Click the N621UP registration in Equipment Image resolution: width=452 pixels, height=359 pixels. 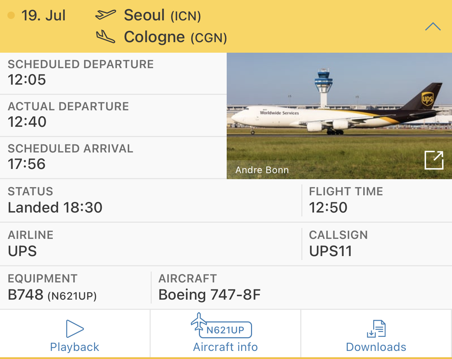[x=72, y=296]
